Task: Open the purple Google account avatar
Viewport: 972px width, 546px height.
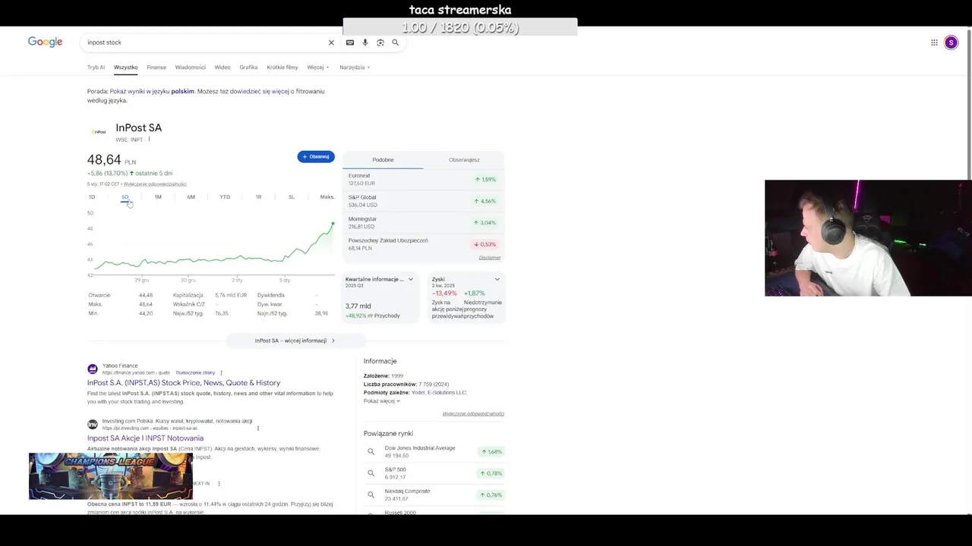Action: (x=951, y=42)
